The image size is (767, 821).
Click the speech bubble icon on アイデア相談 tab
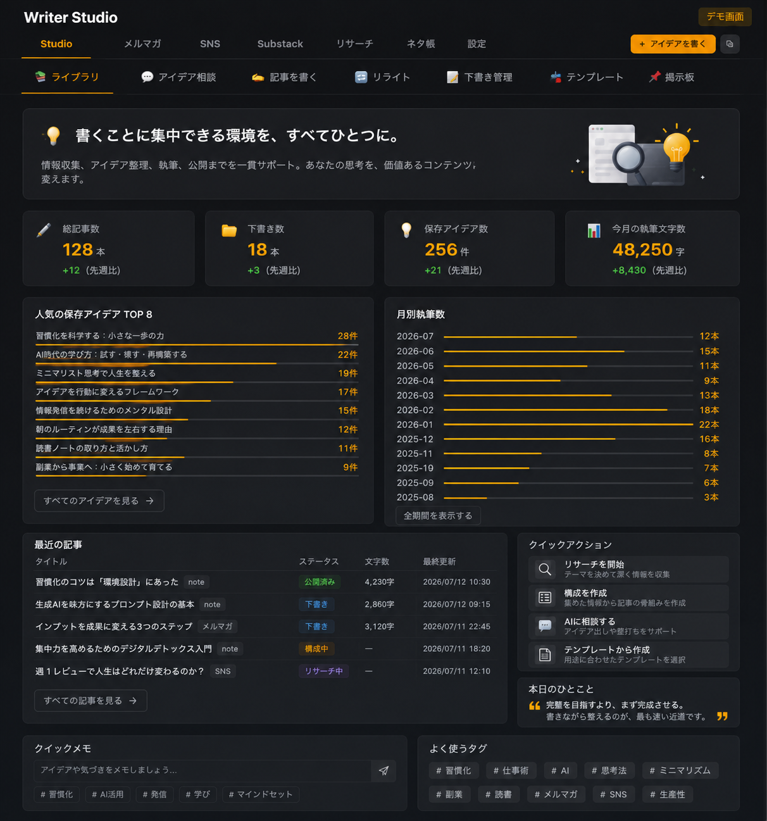147,77
